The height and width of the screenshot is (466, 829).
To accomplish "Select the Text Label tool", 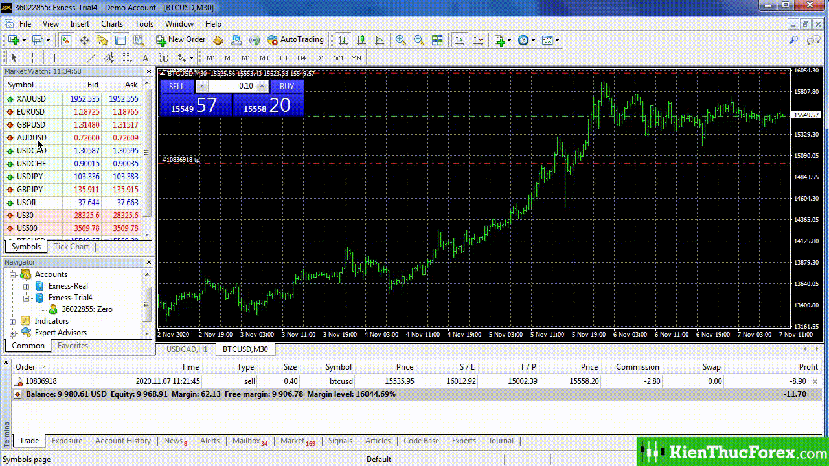I will [163, 58].
